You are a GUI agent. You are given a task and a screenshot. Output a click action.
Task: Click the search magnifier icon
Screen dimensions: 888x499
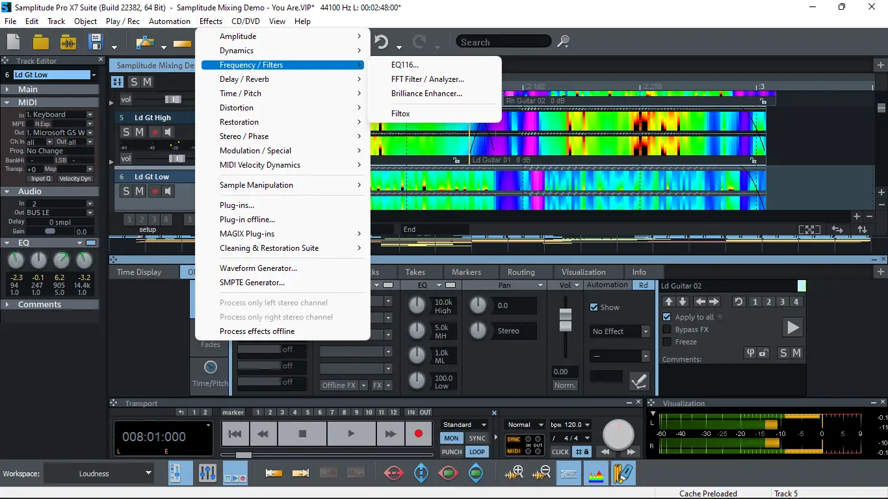pos(564,42)
